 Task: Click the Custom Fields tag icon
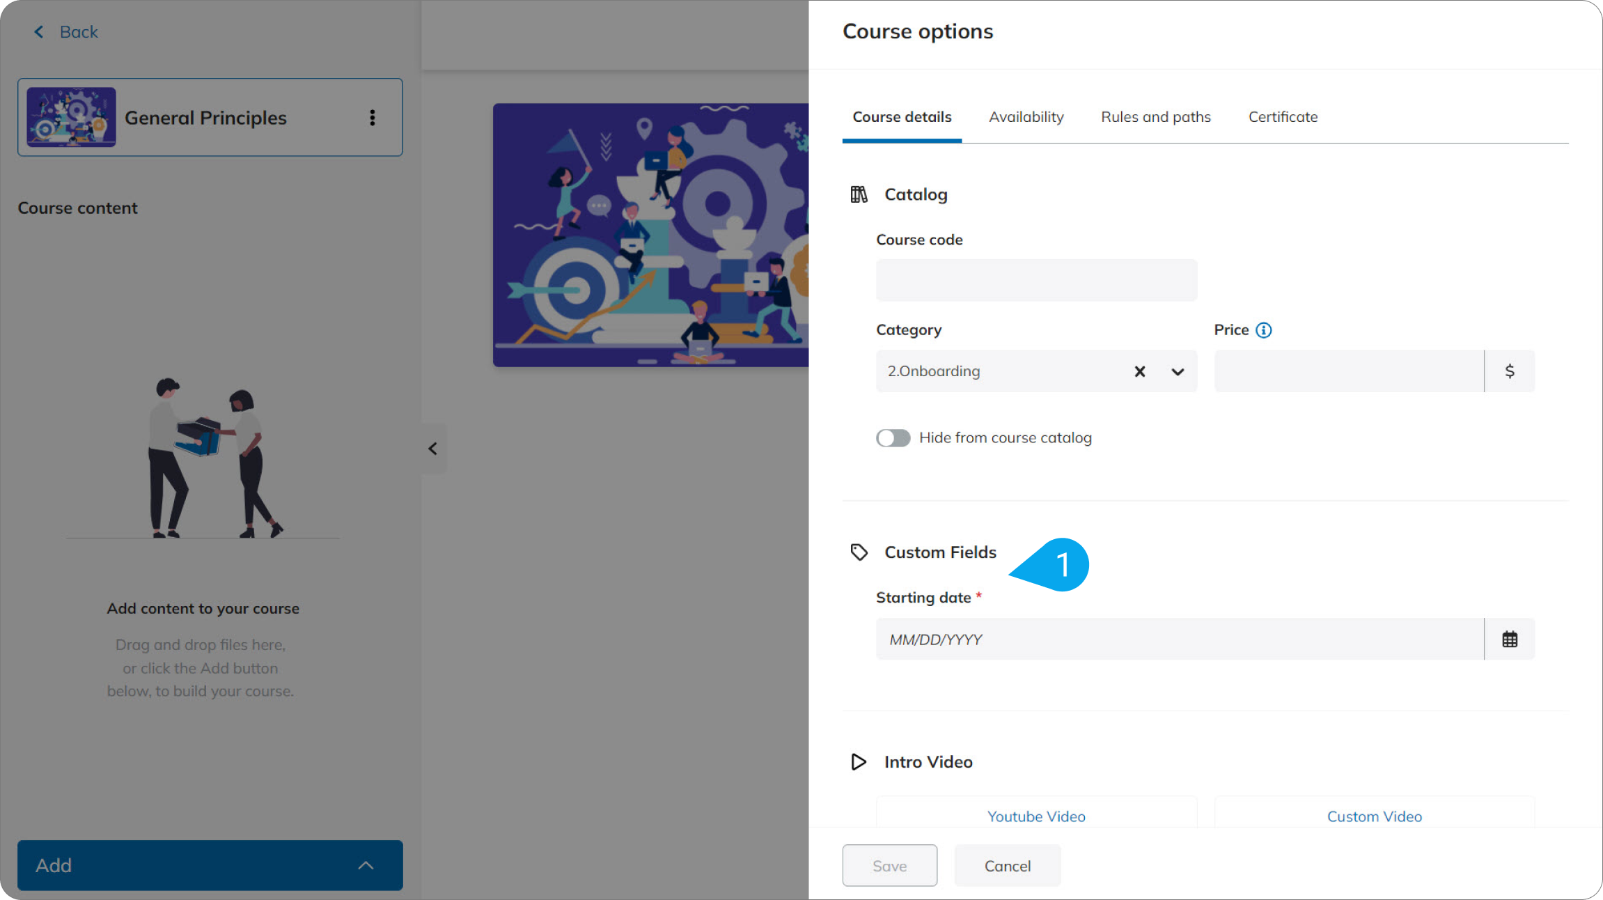pyautogui.click(x=859, y=552)
